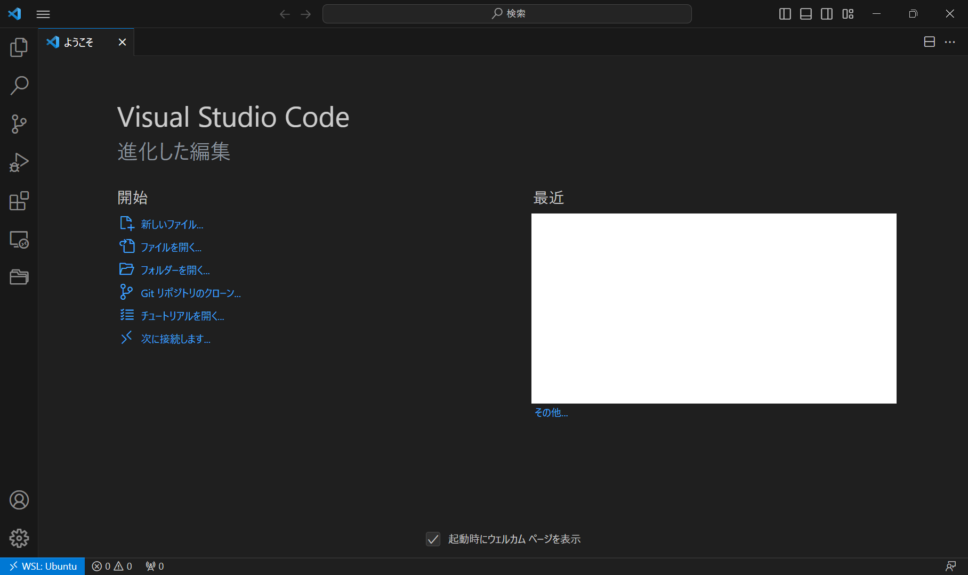Open notifications via the bell icon
Image resolution: width=968 pixels, height=575 pixels.
(952, 566)
